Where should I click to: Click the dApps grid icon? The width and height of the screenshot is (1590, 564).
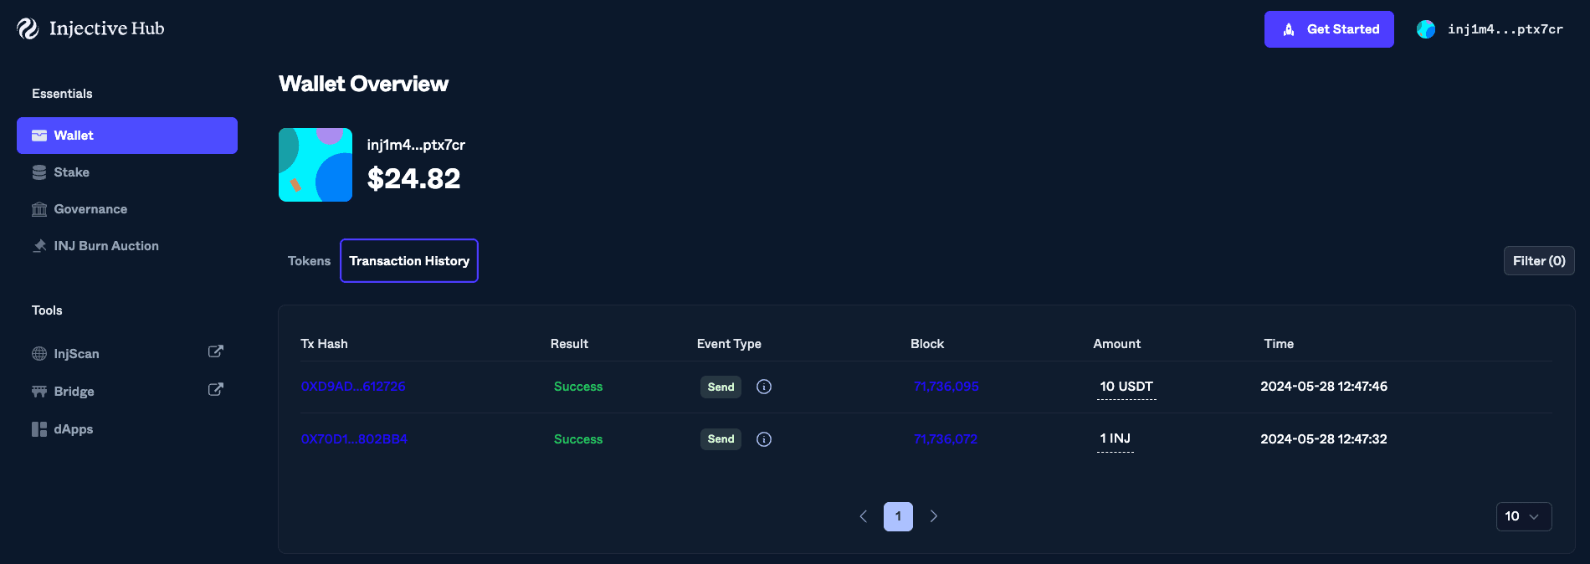point(39,429)
